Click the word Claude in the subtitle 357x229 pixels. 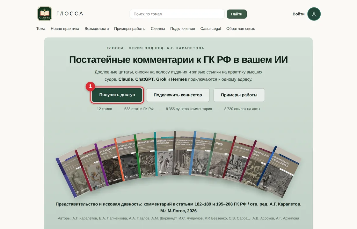pyautogui.click(x=126, y=79)
